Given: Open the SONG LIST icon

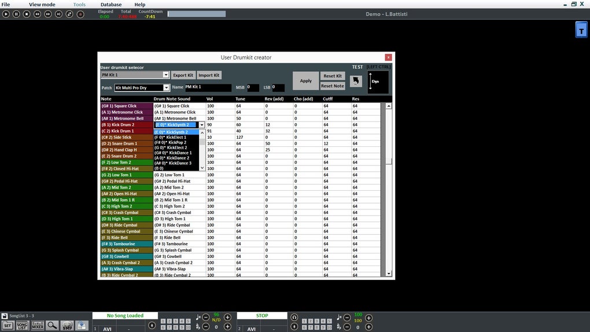Looking at the screenshot, I should coord(22,325).
